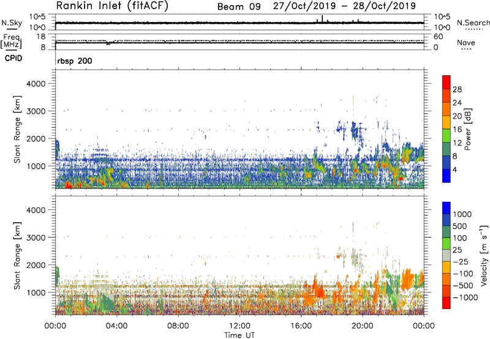This screenshot has width=490, height=339.
Task: Click the '1000' tick on the Velocity colorbar
Action: pyautogui.click(x=462, y=214)
